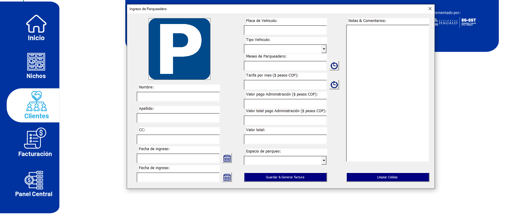The height and width of the screenshot is (216, 528).
Task: Click the Ingreso de Parqueadero title text
Action: [x=148, y=9]
